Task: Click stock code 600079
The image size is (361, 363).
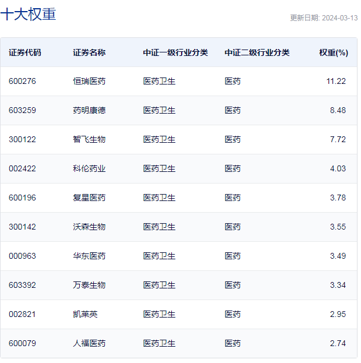Action: point(22,343)
